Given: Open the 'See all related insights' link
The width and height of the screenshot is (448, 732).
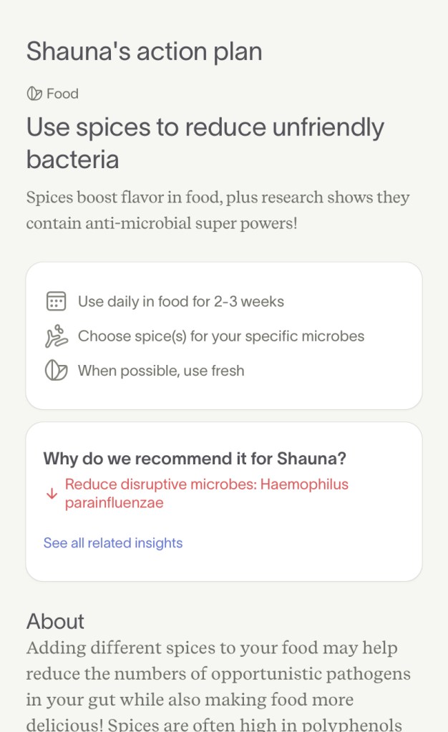Looking at the screenshot, I should [x=113, y=543].
